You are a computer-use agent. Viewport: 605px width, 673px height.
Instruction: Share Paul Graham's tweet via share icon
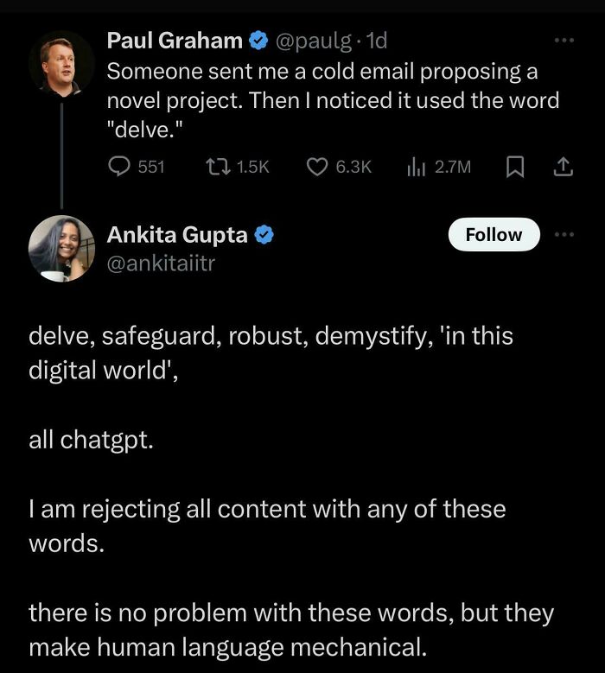tap(563, 166)
